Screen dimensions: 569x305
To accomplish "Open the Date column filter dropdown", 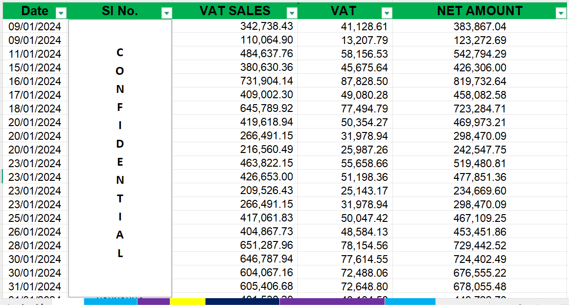I will coord(61,13).
